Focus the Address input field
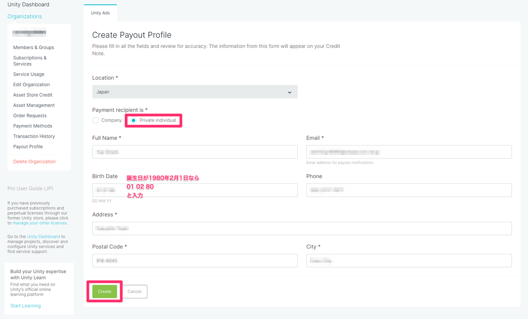 pos(302,228)
